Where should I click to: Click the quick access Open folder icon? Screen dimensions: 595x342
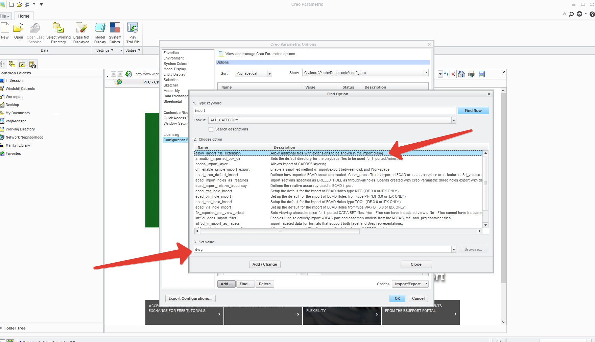pos(20,4)
